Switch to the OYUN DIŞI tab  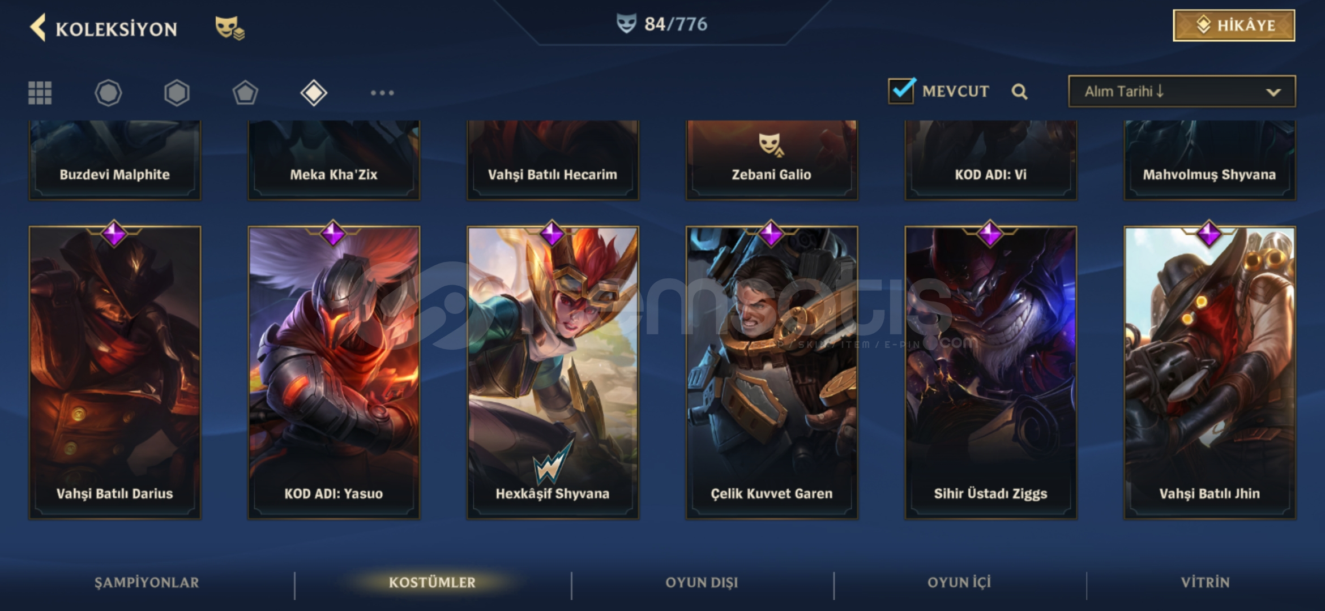pyautogui.click(x=702, y=583)
